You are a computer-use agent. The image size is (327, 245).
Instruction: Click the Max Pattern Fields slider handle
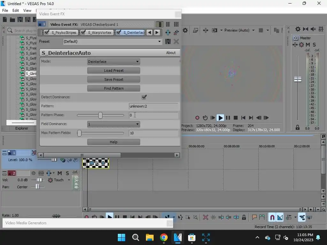[x=79, y=133]
